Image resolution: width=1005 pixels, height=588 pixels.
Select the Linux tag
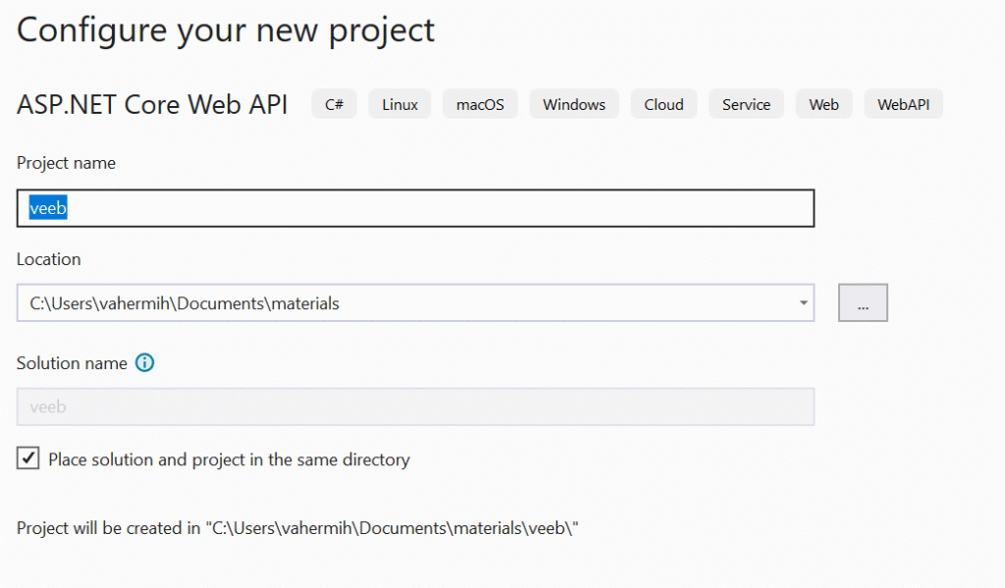click(x=399, y=104)
